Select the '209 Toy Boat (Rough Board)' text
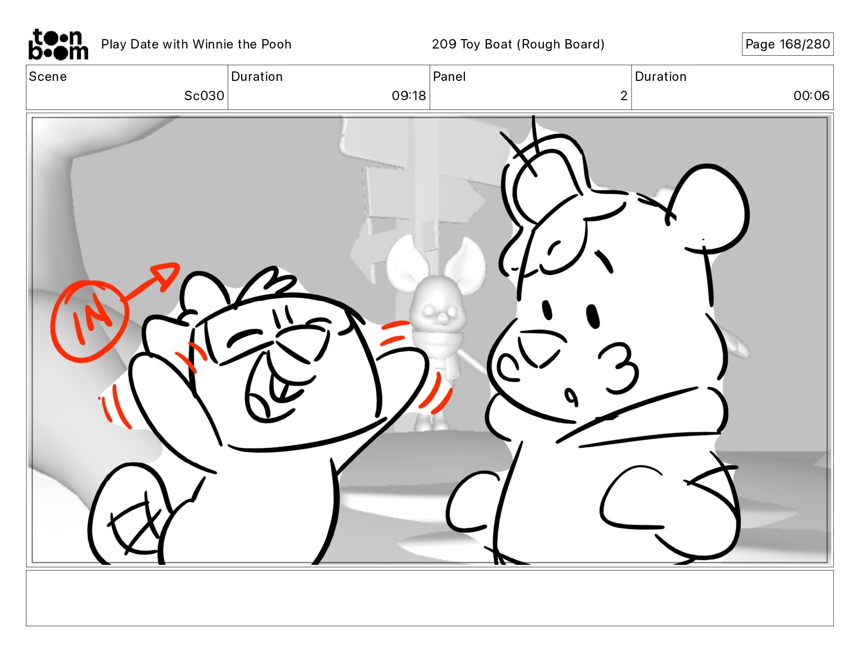Image resolution: width=861 pixels, height=665 pixels. (518, 44)
